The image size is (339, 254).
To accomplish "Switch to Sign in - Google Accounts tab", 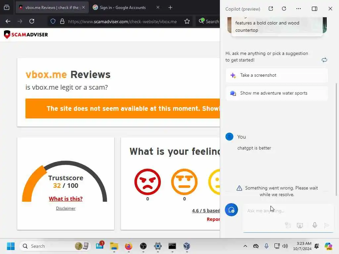I will click(x=122, y=7).
